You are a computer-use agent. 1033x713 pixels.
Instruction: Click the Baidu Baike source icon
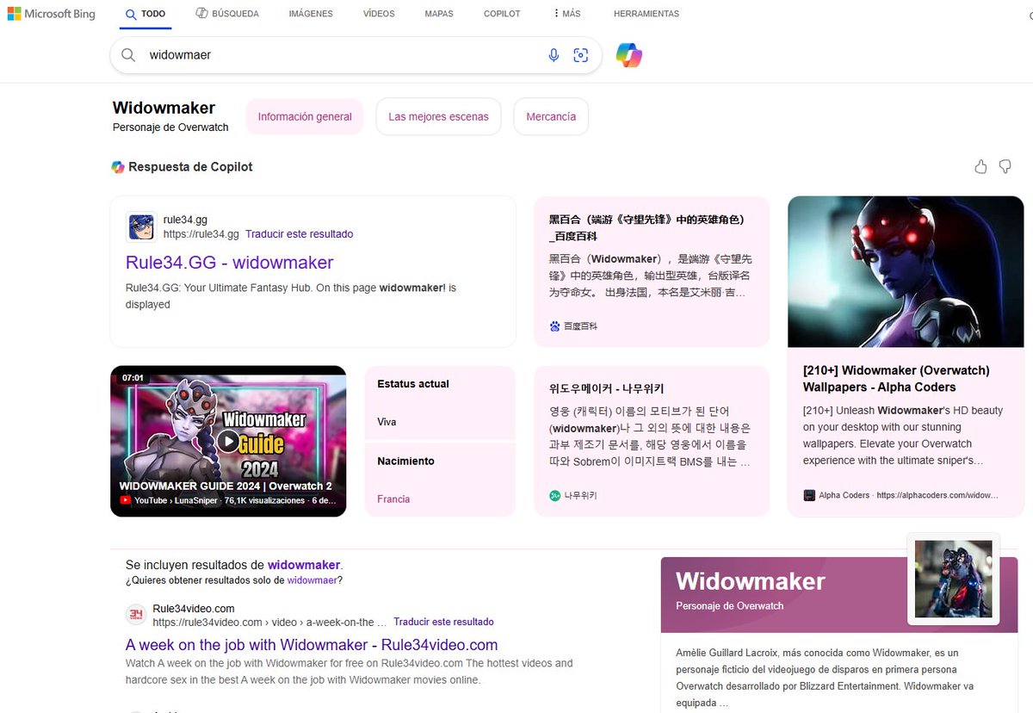click(554, 326)
